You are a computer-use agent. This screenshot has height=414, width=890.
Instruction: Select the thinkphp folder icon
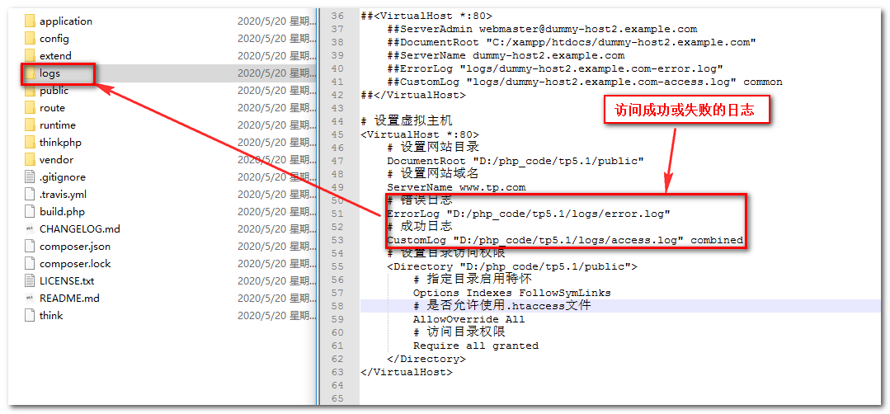30,143
